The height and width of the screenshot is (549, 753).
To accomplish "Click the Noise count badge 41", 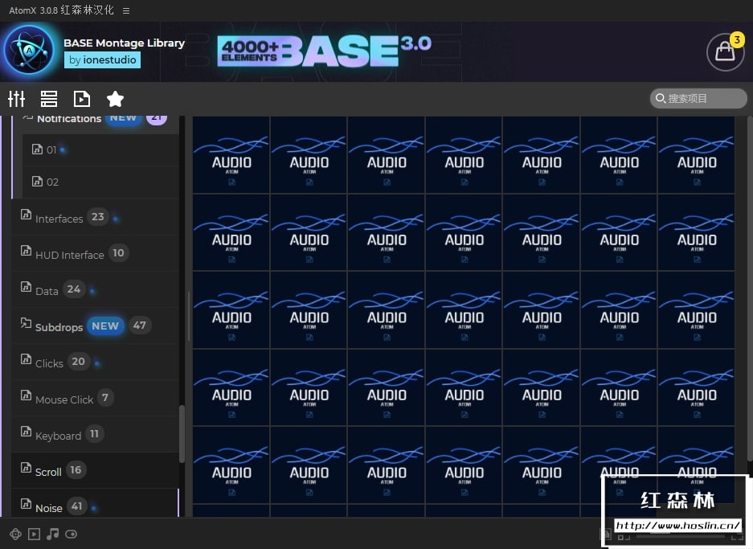I will tap(77, 506).
